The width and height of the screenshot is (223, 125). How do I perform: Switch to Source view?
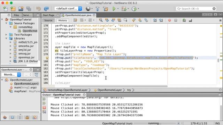pos(48,20)
